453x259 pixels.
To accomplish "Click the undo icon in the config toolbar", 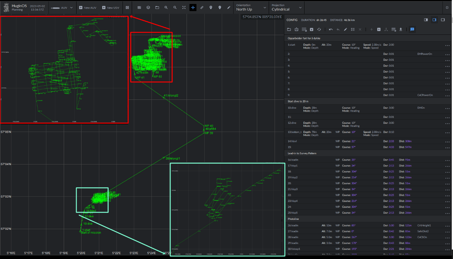I will [331, 29].
